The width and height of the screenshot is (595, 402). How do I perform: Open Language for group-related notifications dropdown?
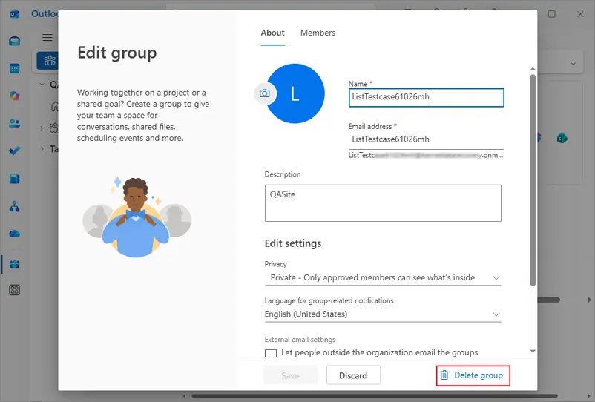click(x=383, y=314)
